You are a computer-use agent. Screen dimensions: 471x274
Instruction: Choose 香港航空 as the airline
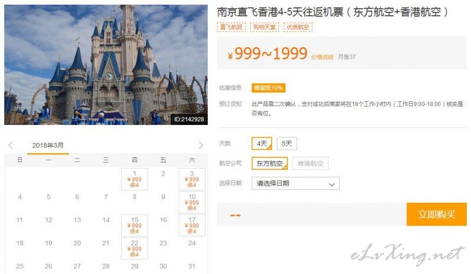310,163
